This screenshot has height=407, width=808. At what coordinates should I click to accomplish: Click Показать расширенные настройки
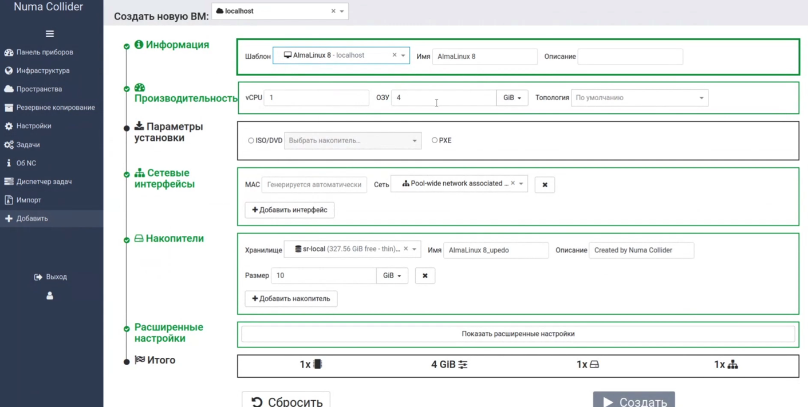click(518, 334)
